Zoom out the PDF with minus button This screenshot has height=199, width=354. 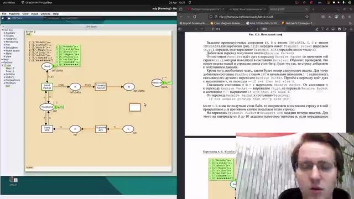(x=252, y=29)
